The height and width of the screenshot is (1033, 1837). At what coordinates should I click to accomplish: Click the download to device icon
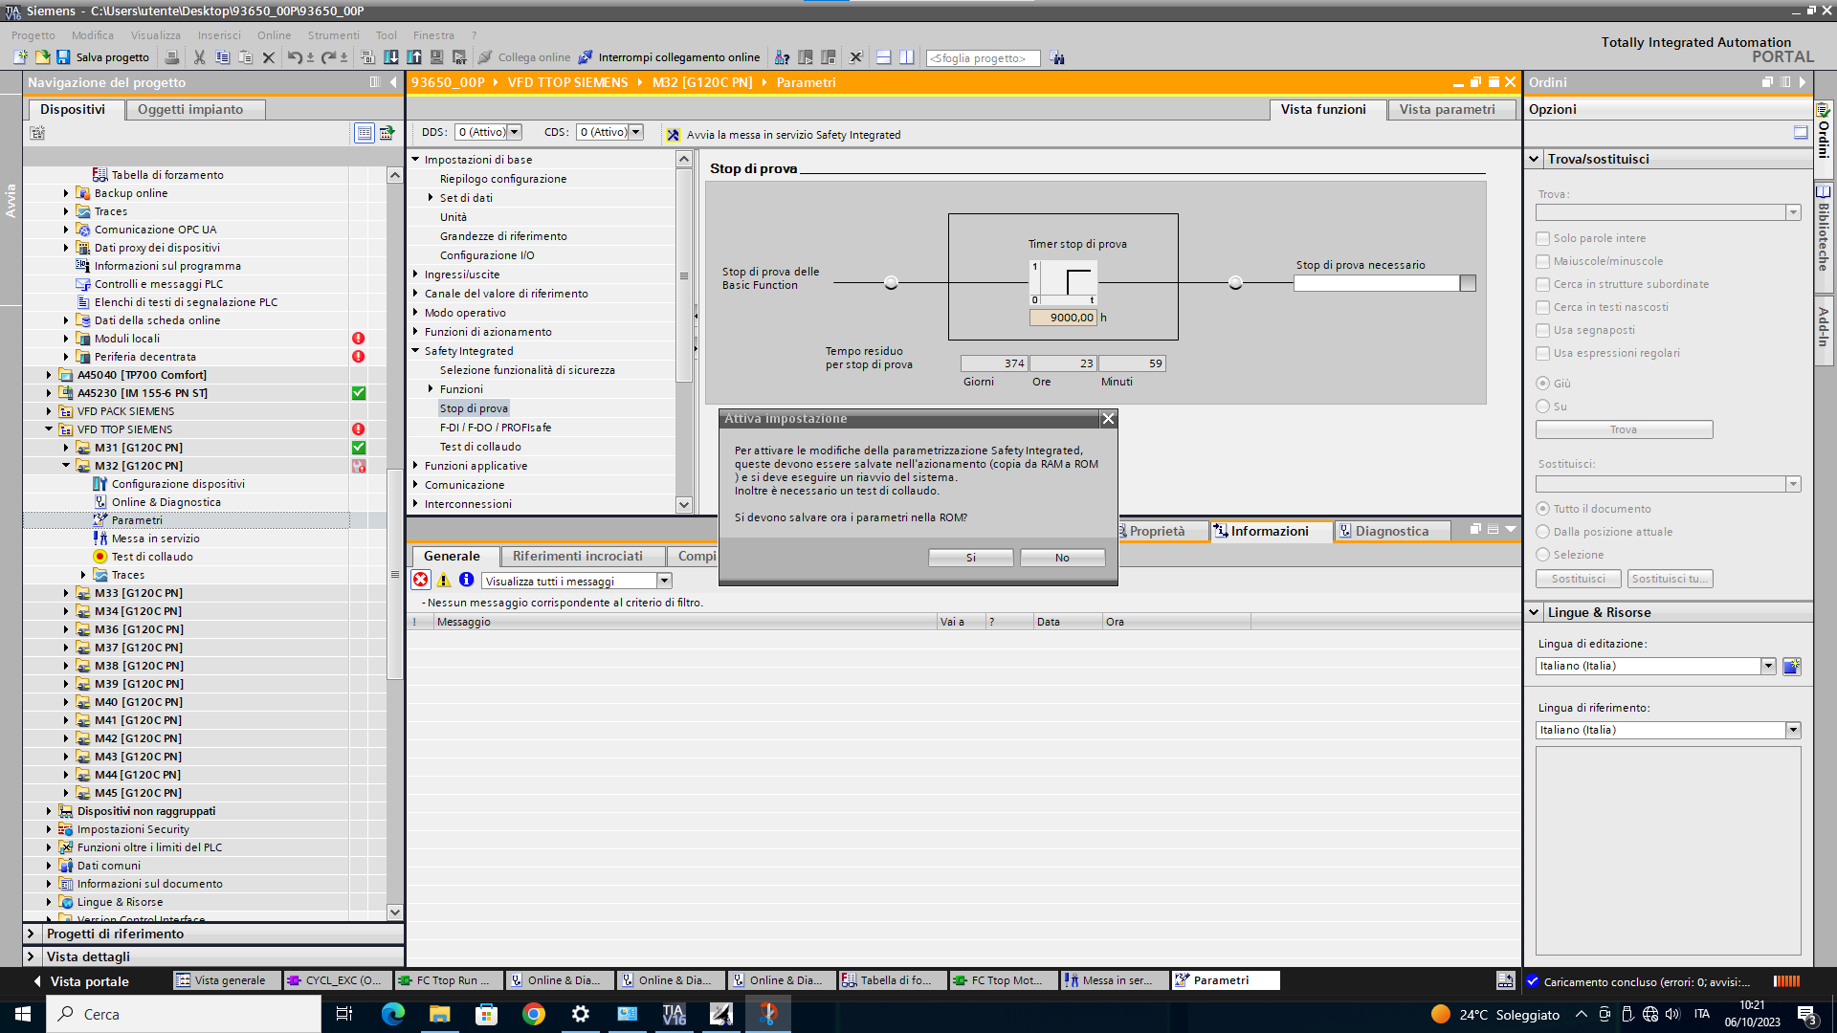[391, 57]
